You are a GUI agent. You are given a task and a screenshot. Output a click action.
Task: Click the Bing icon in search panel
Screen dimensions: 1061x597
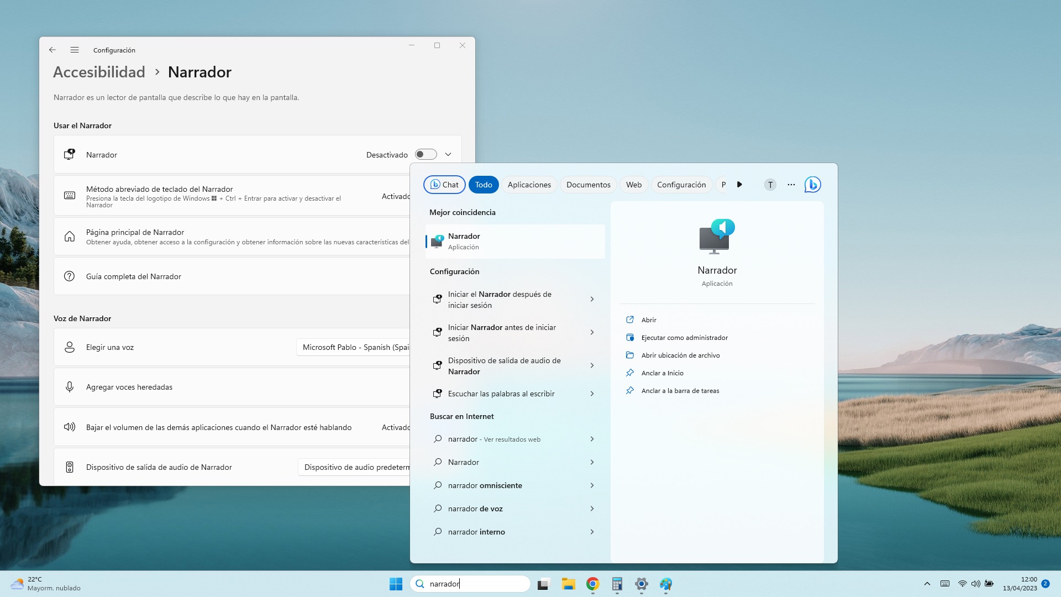pos(812,185)
